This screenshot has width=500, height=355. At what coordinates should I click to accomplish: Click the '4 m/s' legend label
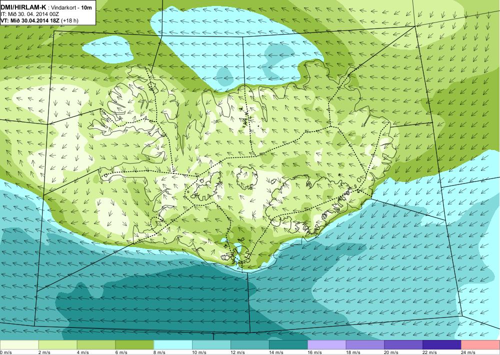[83, 352]
